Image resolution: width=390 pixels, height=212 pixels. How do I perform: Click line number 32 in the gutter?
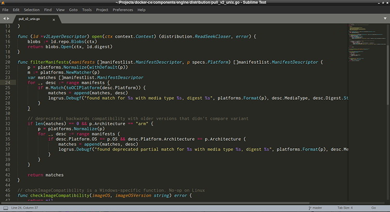pos(7,124)
